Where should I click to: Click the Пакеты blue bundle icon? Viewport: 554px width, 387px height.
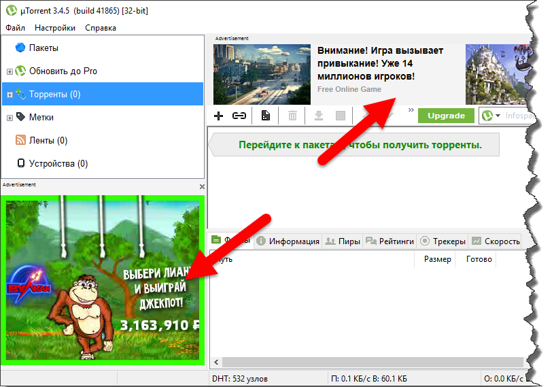[20, 48]
